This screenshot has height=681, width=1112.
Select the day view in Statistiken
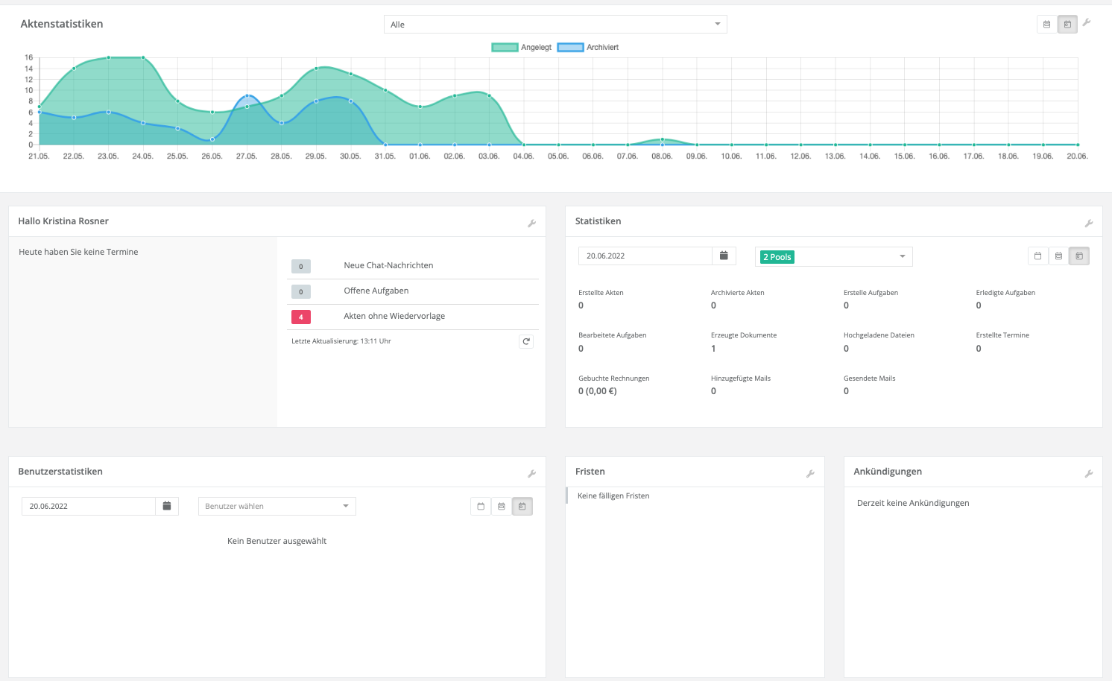click(1037, 256)
